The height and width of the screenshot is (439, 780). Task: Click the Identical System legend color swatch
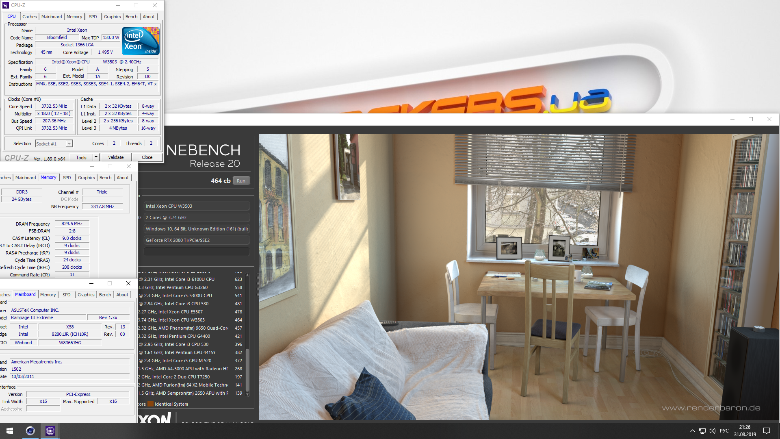point(150,404)
